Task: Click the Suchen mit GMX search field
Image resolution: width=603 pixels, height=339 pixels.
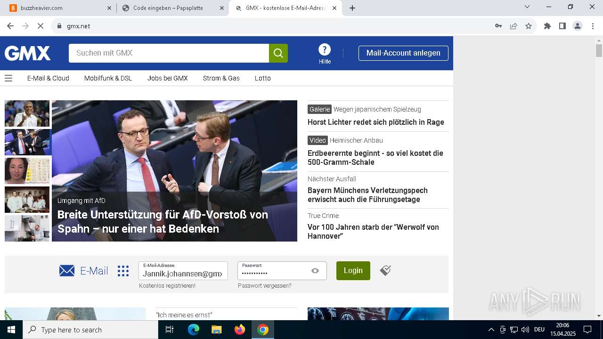Action: 169,53
